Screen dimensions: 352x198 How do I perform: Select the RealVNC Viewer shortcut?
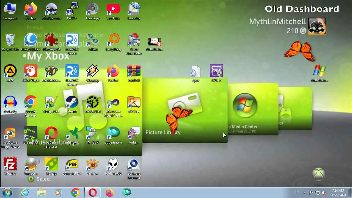[x=72, y=75]
